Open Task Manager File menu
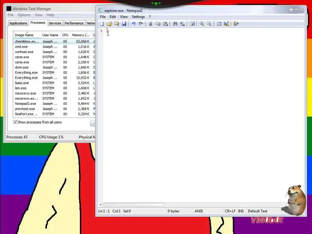This screenshot has height=234, width=312. pyautogui.click(x=11, y=15)
